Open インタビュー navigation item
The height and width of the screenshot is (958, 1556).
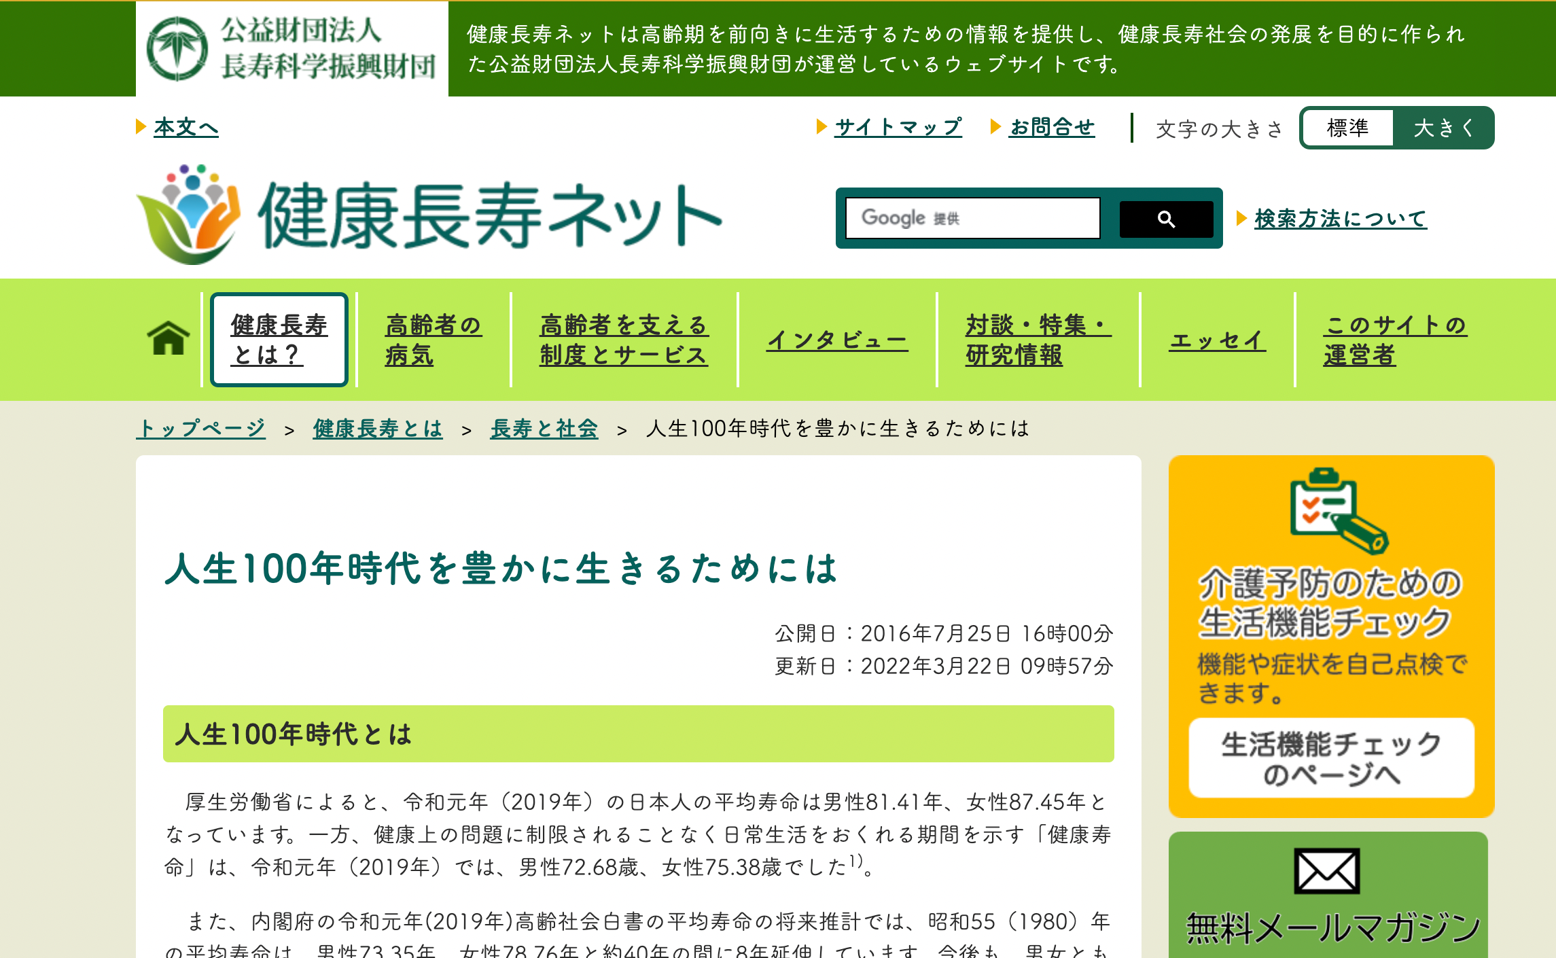(837, 340)
